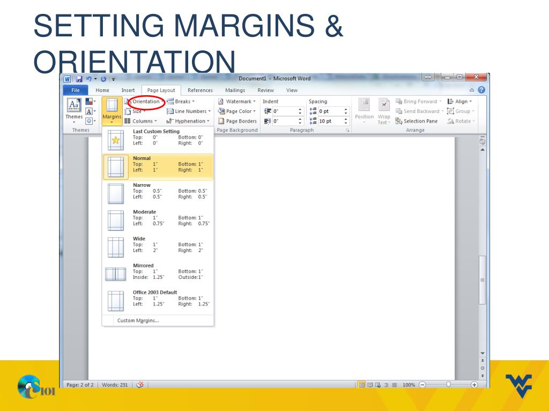This screenshot has width=549, height=411.
Task: Switch to the Insert tab
Action: click(x=128, y=90)
